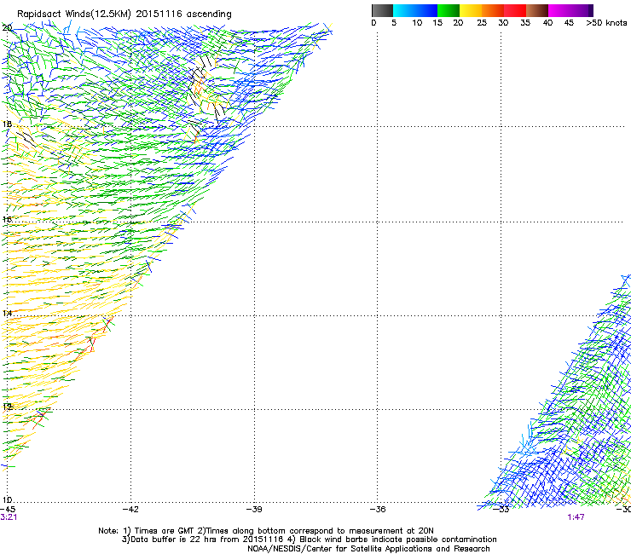631x554 pixels.
Task: Click the latitude axis label '12'
Action: (7, 407)
